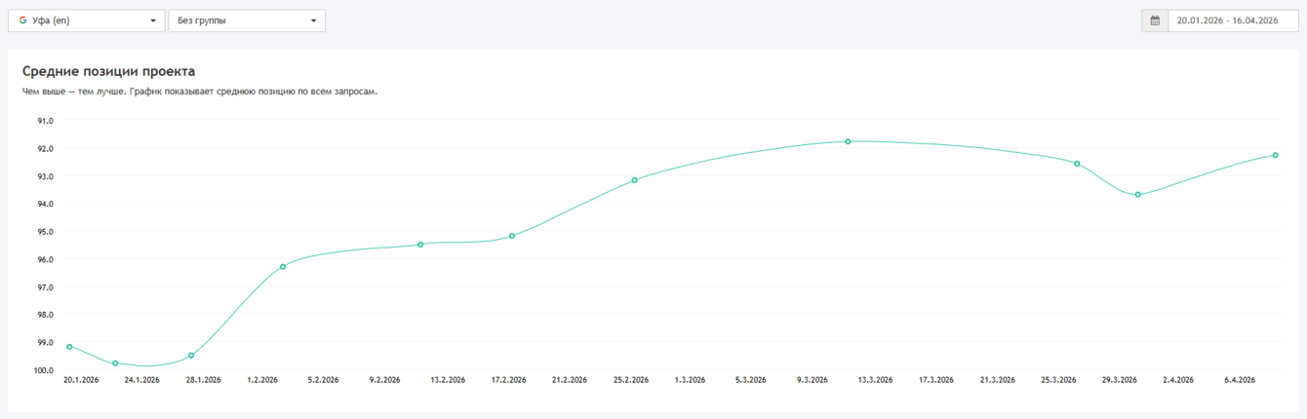Click the peak data point near 91.8

848,141
